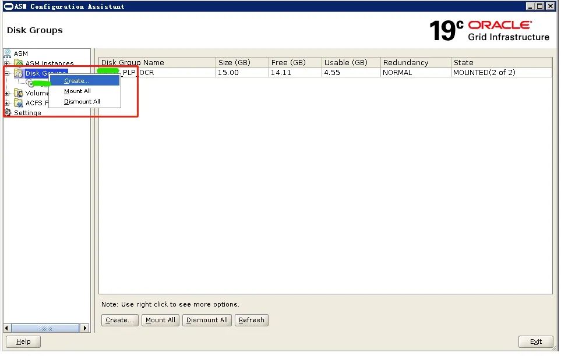Click the Dismount All button below the table
Screen dimensions: 561x356
point(207,321)
